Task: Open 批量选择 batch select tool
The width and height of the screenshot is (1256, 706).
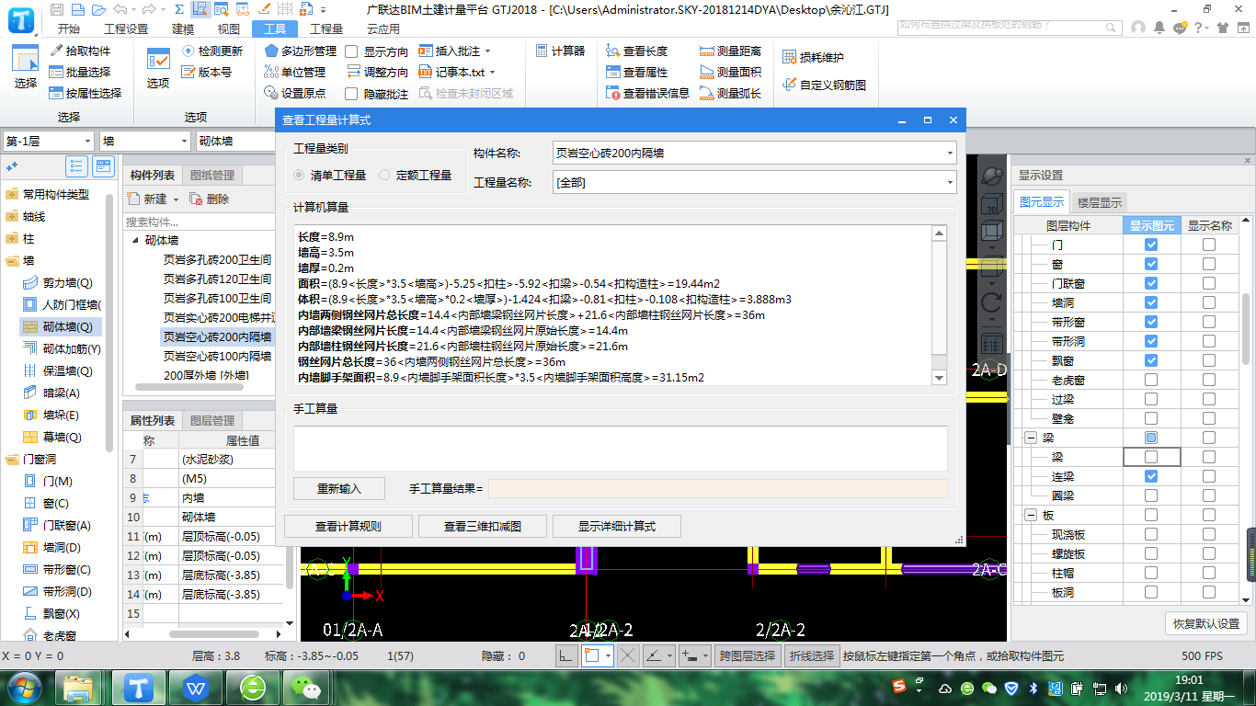Action: [x=81, y=72]
